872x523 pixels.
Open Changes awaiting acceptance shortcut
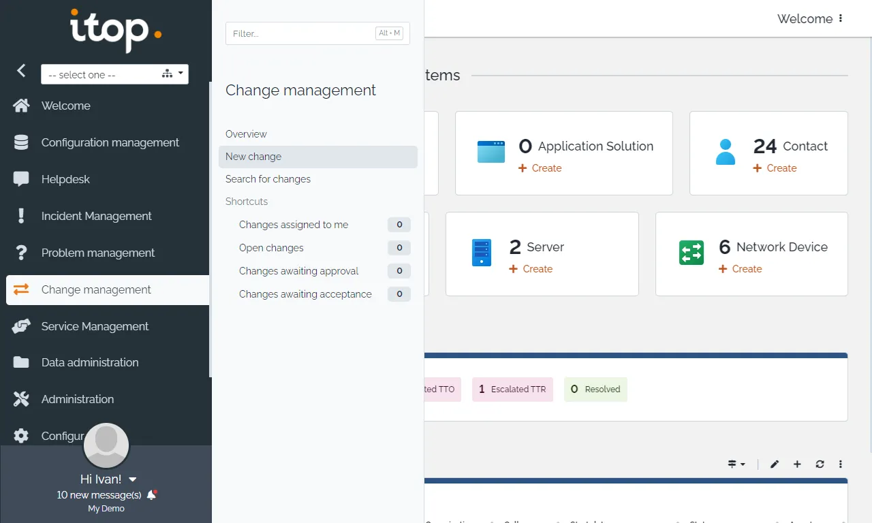pos(305,294)
